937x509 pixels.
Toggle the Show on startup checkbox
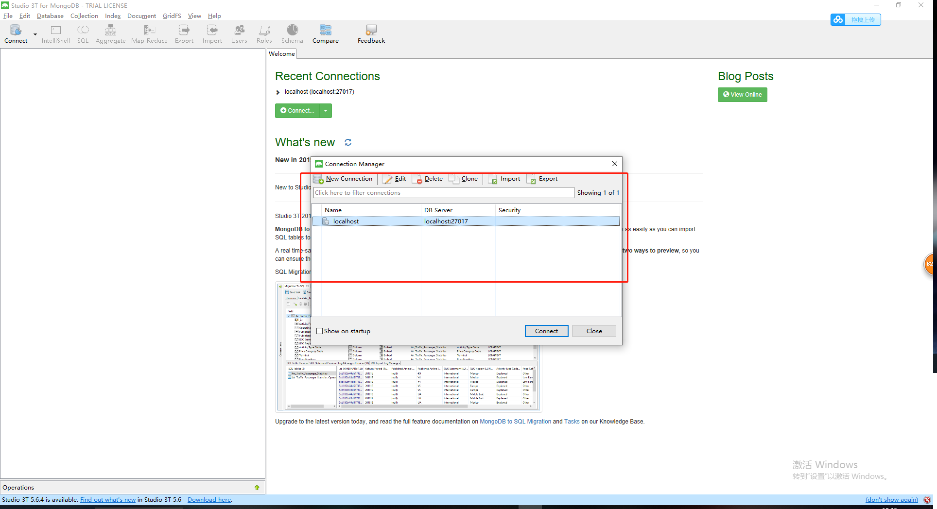click(319, 331)
